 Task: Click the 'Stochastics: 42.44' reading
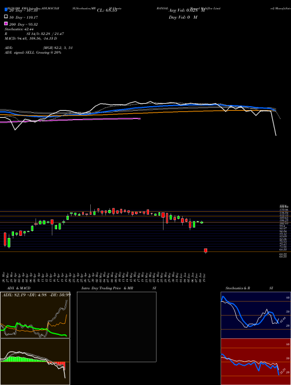[19, 29]
